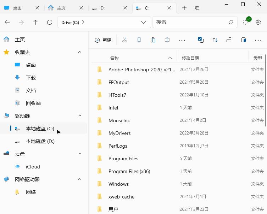Click the Cut scissors icon in toolbar
The image size is (267, 214).
pyautogui.click(x=124, y=40)
